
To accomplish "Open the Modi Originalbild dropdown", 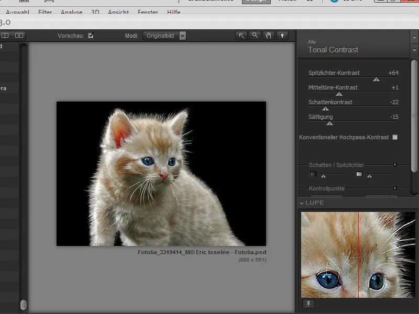I will coord(164,36).
